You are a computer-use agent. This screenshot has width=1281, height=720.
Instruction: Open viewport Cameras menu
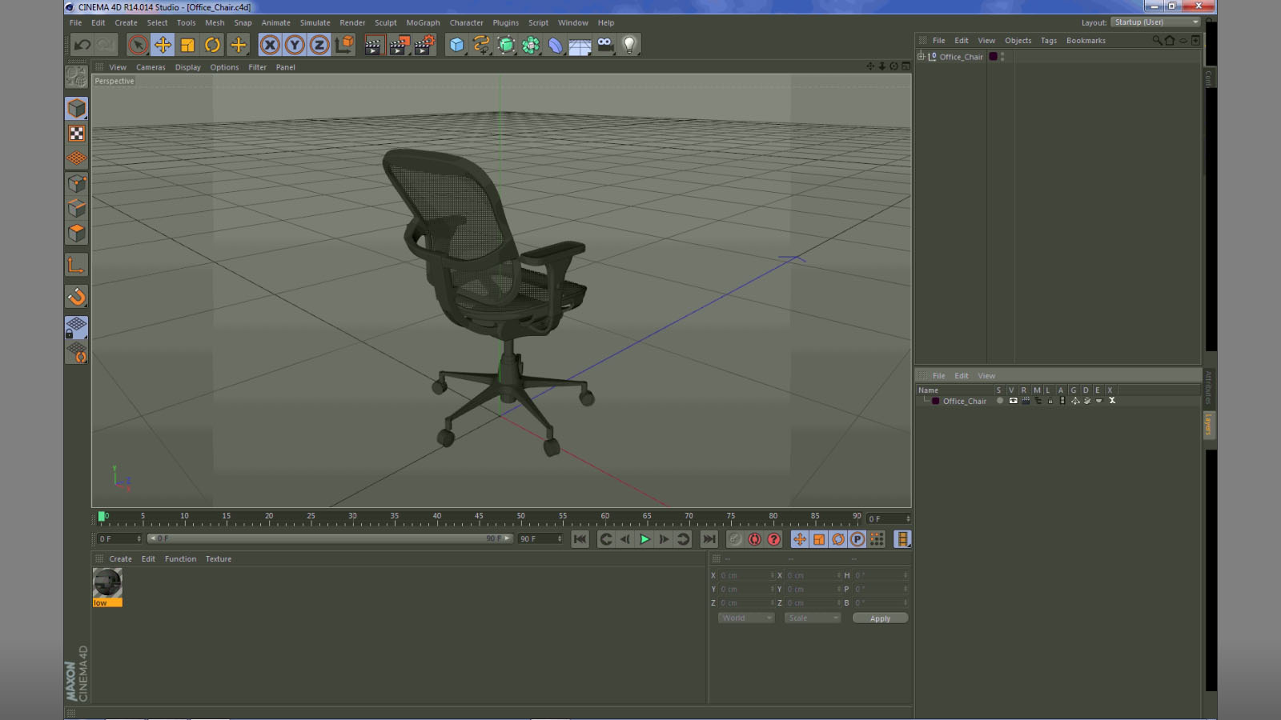click(x=151, y=67)
